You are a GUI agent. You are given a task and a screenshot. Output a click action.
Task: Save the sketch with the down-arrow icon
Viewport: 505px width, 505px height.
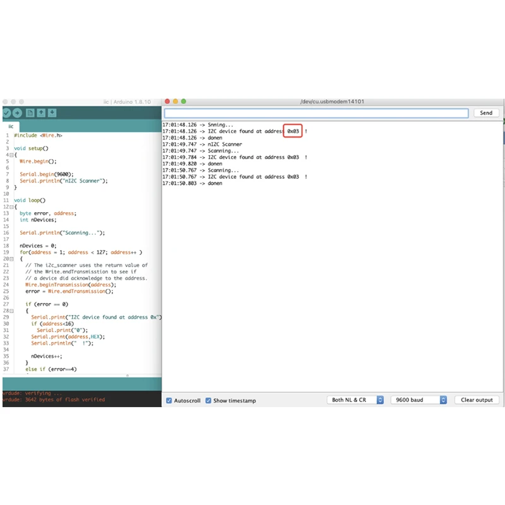52,113
